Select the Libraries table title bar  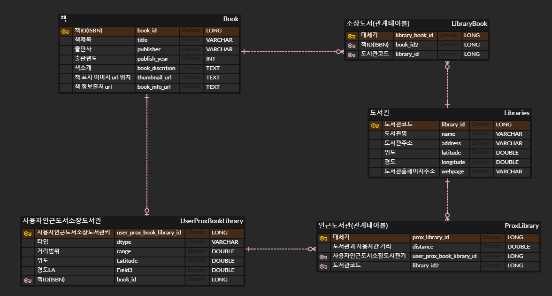pyautogui.click(x=448, y=113)
